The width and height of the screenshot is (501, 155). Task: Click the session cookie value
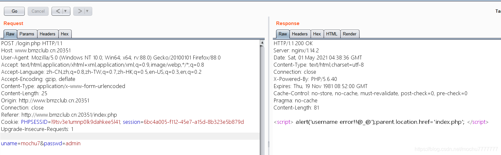(x=194, y=122)
